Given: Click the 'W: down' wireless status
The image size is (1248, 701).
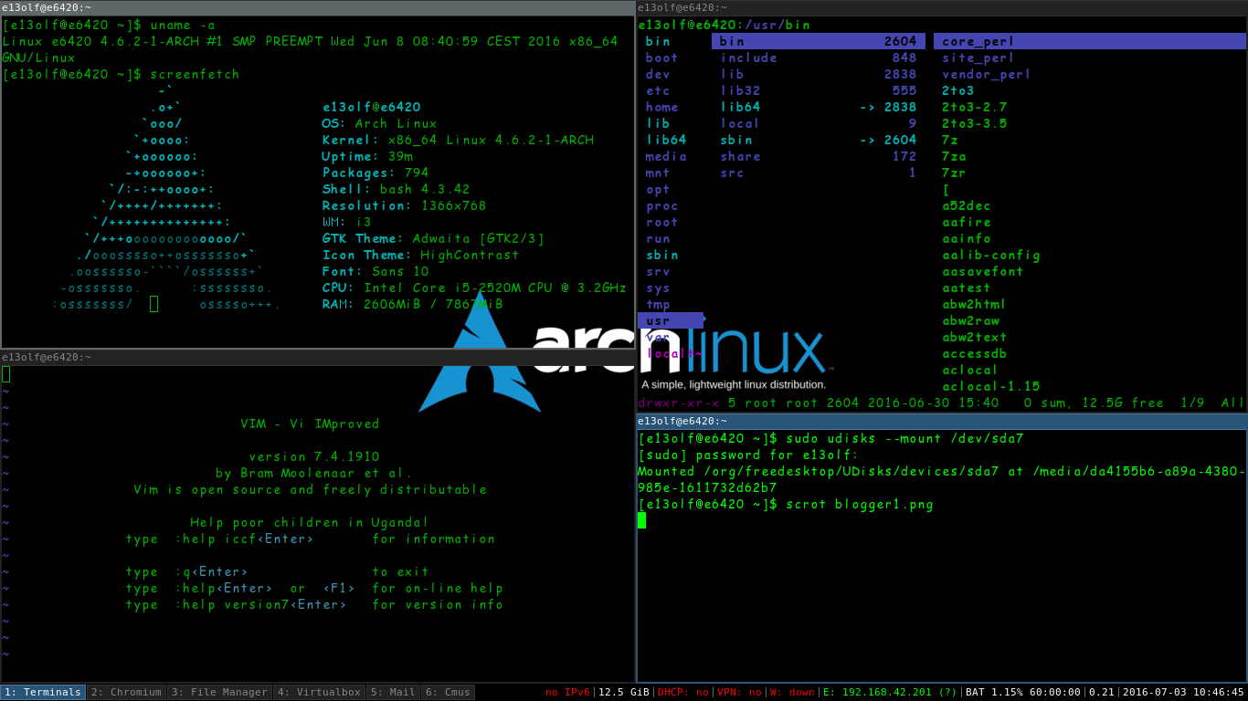Looking at the screenshot, I should [x=791, y=692].
